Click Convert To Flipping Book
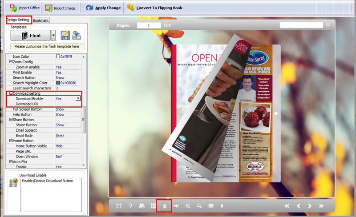Image resolution: width=356 pixels, height=217 pixels. click(x=154, y=8)
